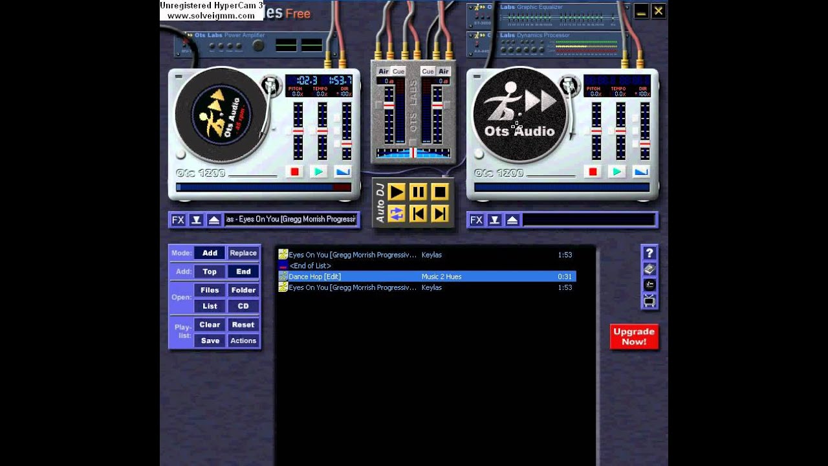This screenshot has height=466, width=828.
Task: Toggle Cue on the right mixer channel
Action: (x=428, y=71)
